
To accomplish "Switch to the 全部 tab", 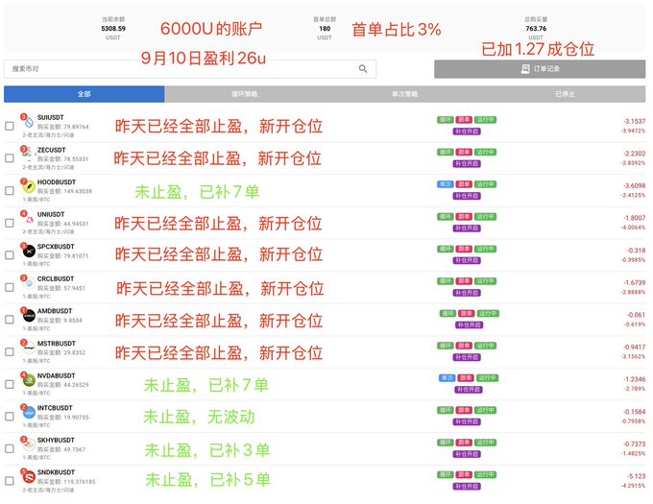I will pos(85,94).
